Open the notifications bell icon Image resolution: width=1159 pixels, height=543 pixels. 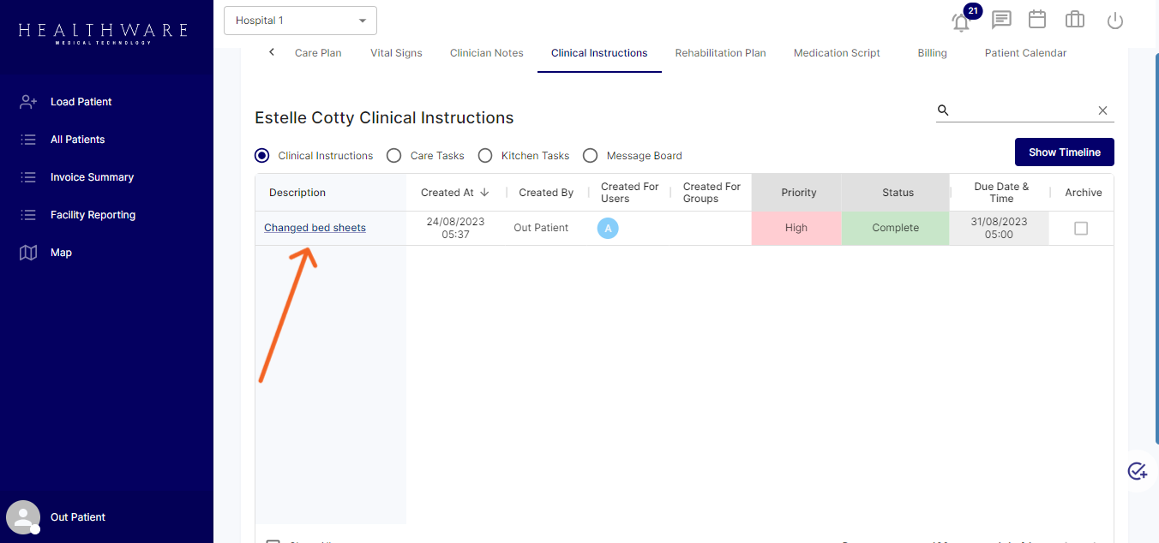tap(961, 21)
